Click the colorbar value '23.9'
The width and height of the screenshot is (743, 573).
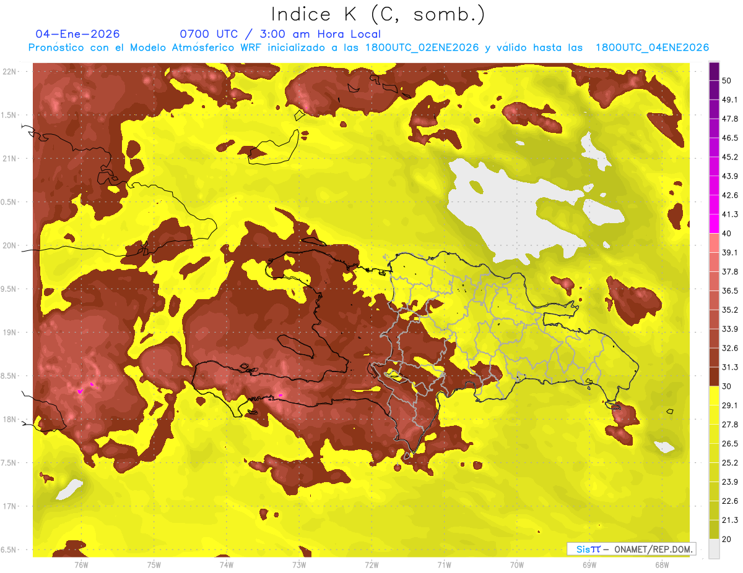730,482
